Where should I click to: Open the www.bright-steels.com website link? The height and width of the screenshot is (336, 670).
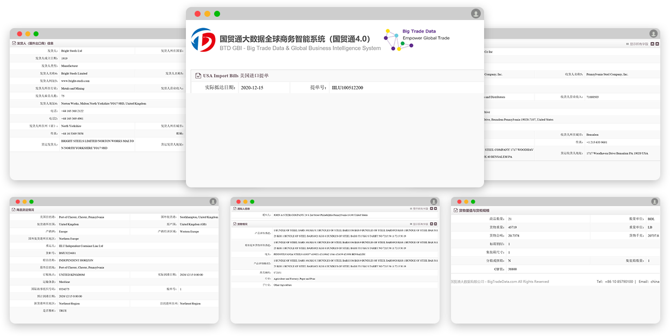pos(75,81)
